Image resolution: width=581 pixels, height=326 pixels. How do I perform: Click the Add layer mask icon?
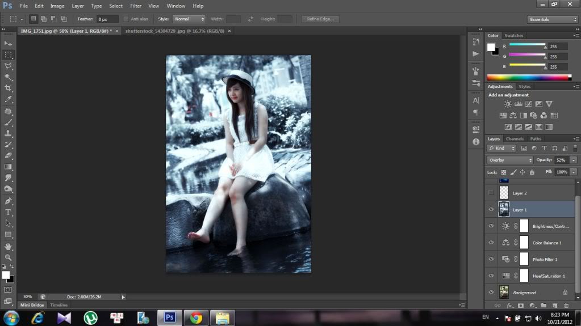pos(521,306)
